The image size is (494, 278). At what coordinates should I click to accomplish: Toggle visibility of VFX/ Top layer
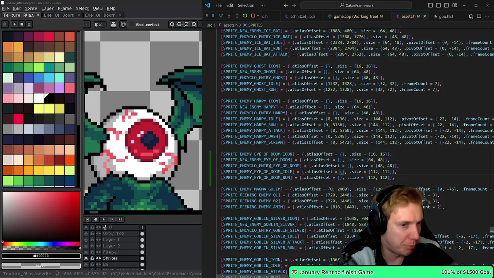tap(86, 234)
